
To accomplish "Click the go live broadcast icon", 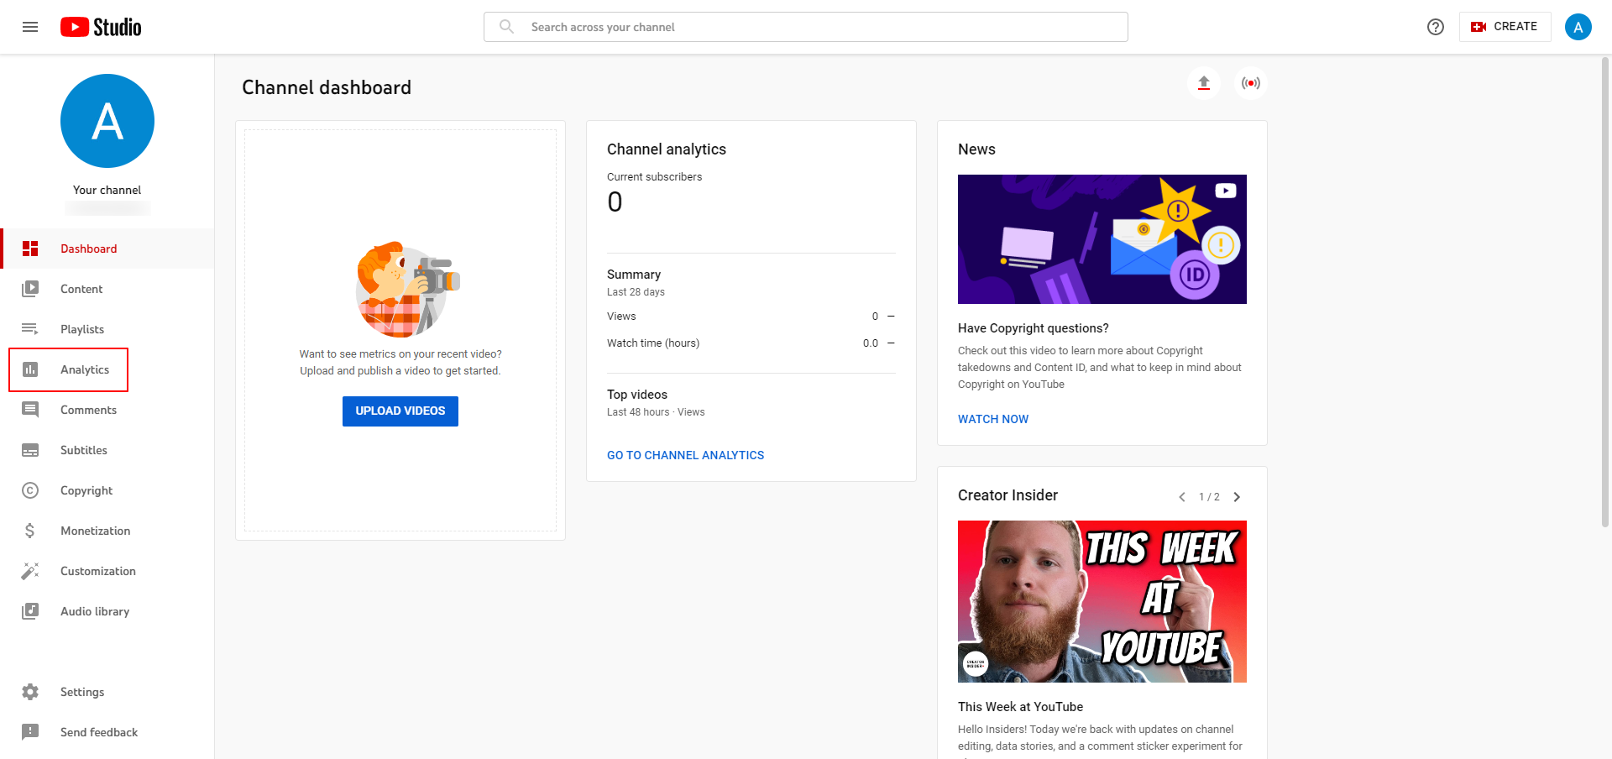I will pyautogui.click(x=1251, y=83).
